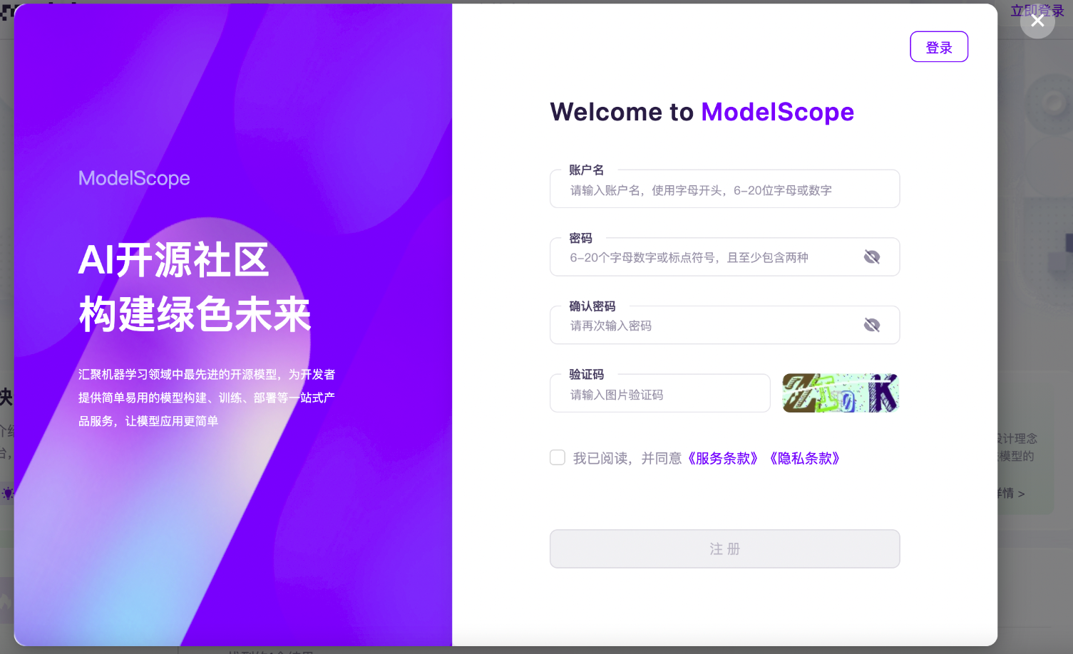The width and height of the screenshot is (1073, 654).
Task: Check the 我已阅读 agreement checkbox
Action: pyautogui.click(x=557, y=457)
